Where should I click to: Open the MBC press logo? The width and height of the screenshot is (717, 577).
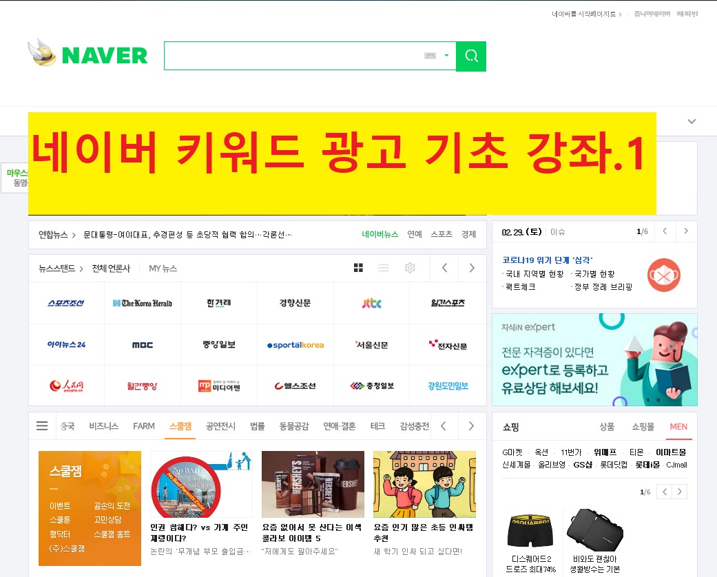tap(143, 345)
